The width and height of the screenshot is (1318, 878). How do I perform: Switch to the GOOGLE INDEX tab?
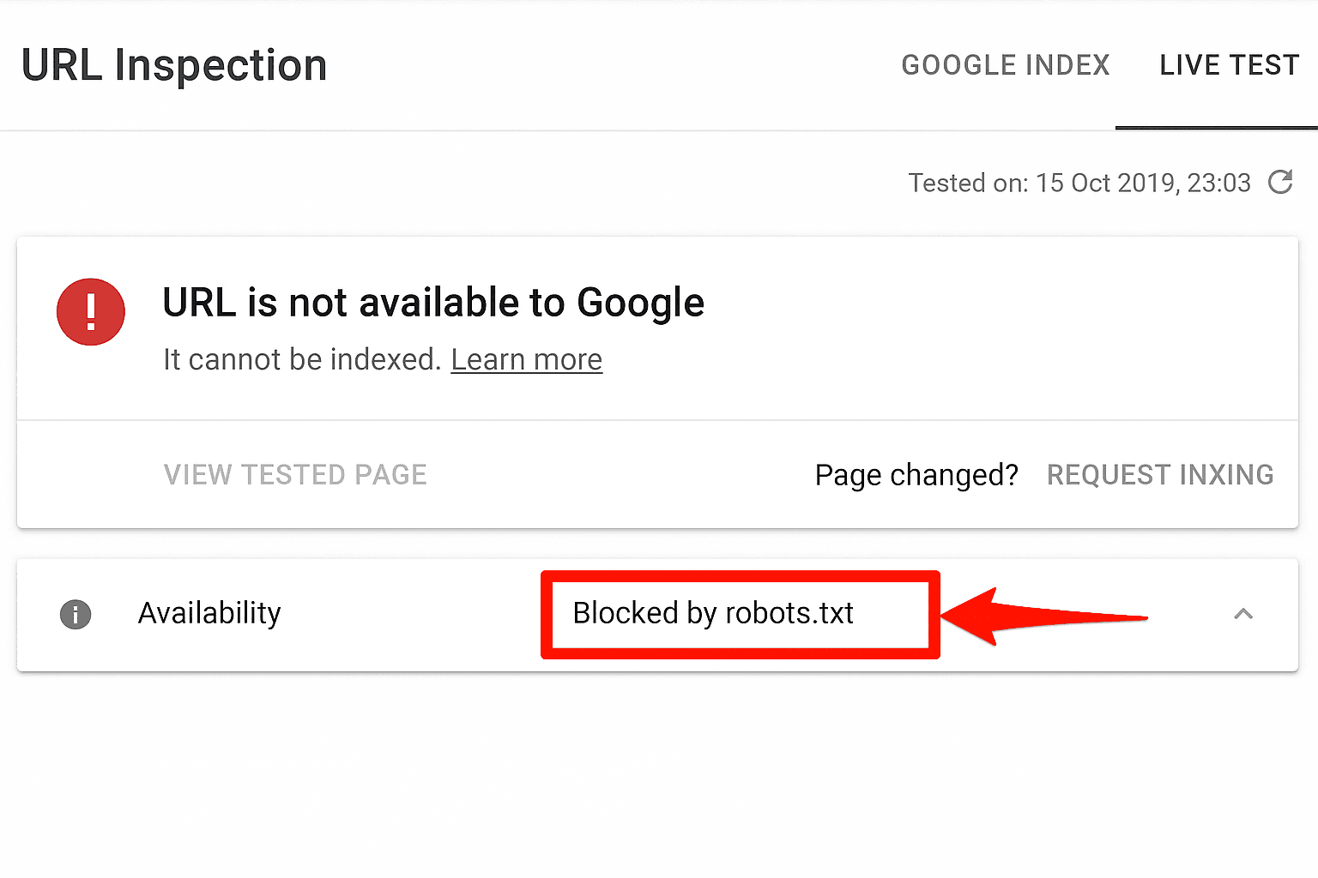click(x=1005, y=65)
